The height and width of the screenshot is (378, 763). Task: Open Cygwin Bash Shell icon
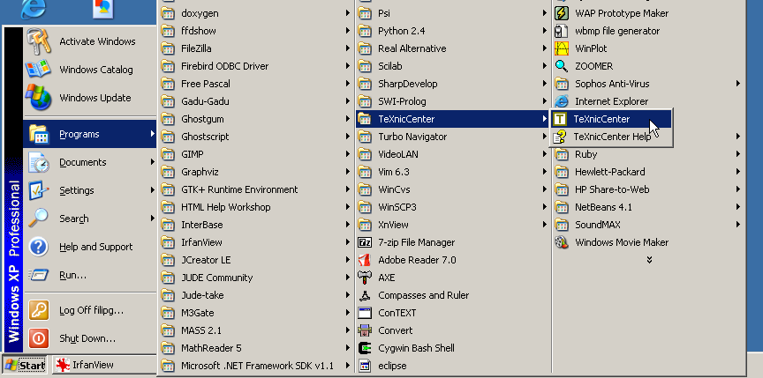pos(365,348)
